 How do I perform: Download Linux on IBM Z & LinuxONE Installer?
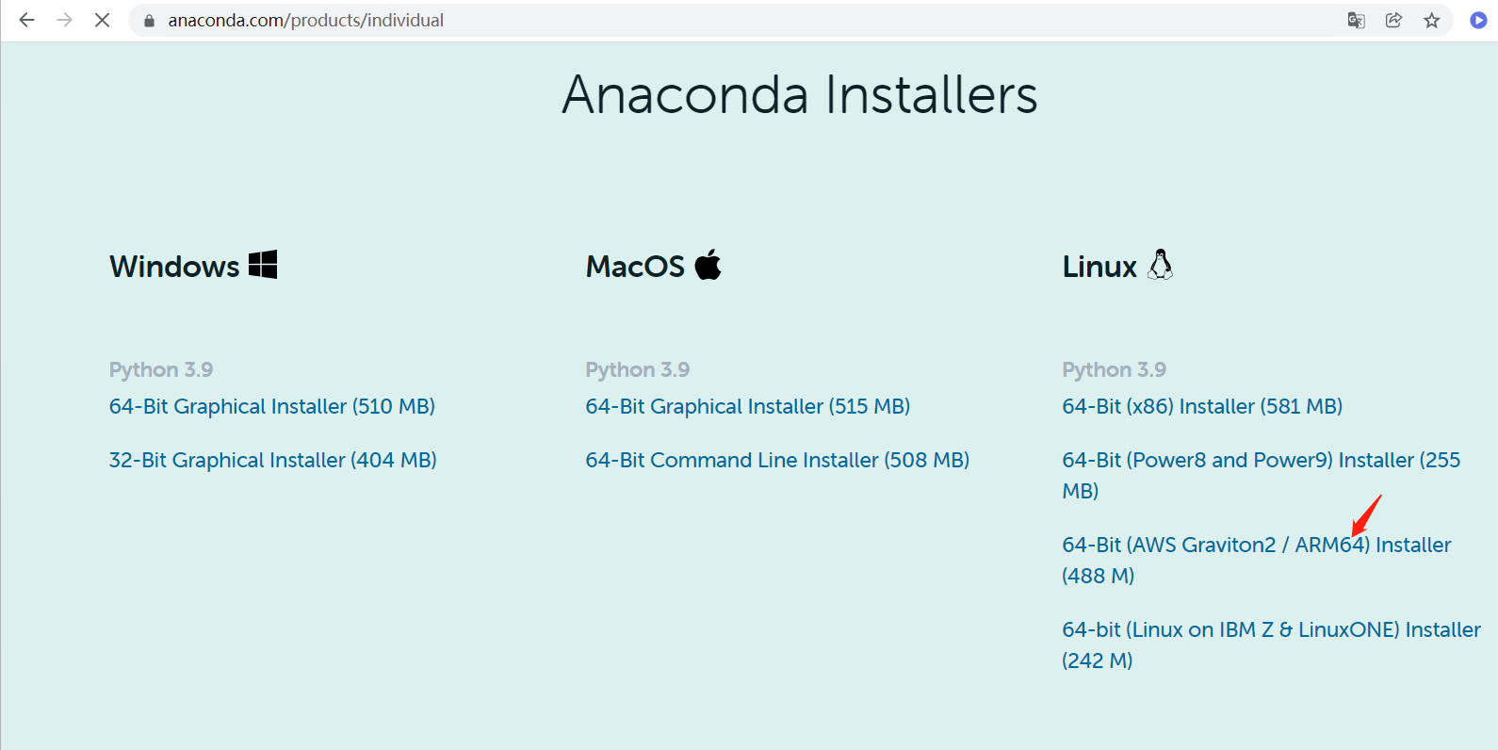1270,629
